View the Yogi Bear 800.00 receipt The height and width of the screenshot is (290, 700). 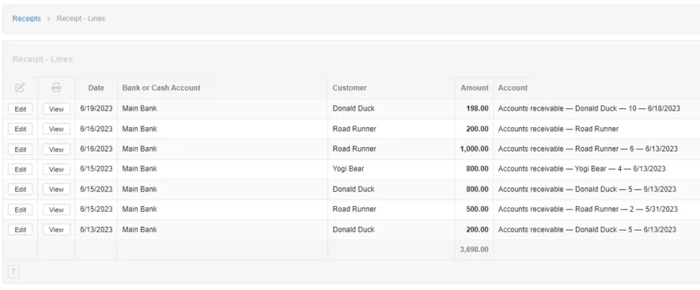click(x=56, y=170)
